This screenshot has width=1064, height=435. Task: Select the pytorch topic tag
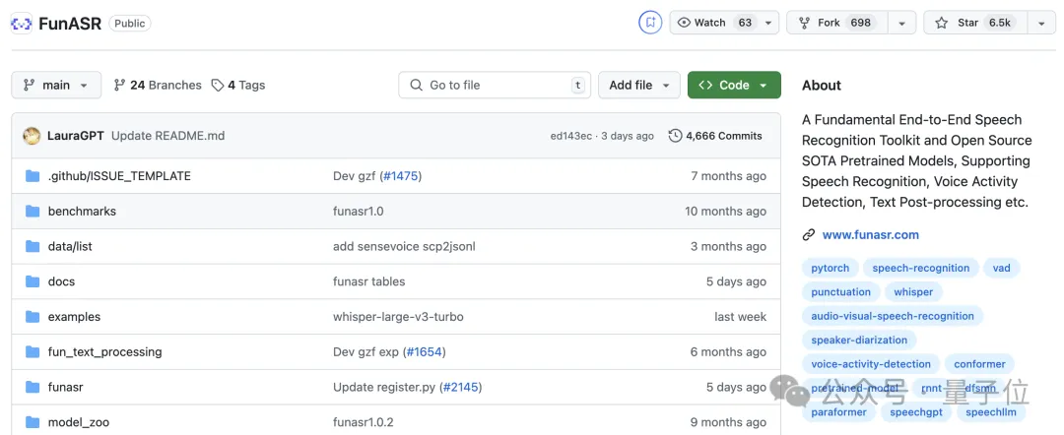(831, 269)
